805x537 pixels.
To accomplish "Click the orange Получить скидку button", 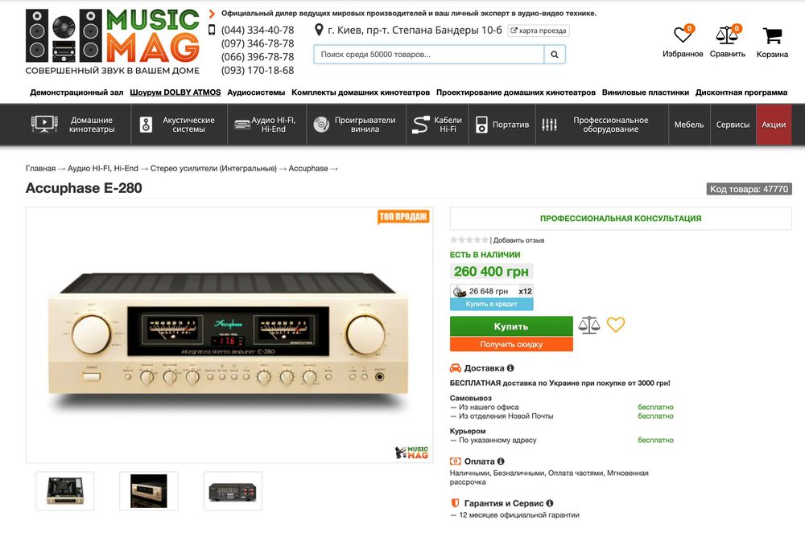I will tap(511, 344).
